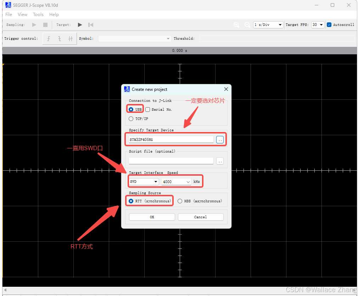Viewport: 358px width, 296px height.
Task: Run the target with the Target play icon
Action: point(80,25)
